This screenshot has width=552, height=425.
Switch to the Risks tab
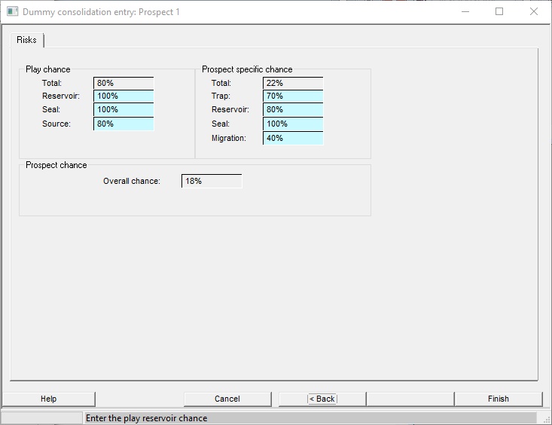coord(27,40)
